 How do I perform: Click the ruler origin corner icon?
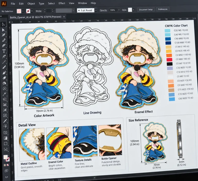(x=10, y=22)
